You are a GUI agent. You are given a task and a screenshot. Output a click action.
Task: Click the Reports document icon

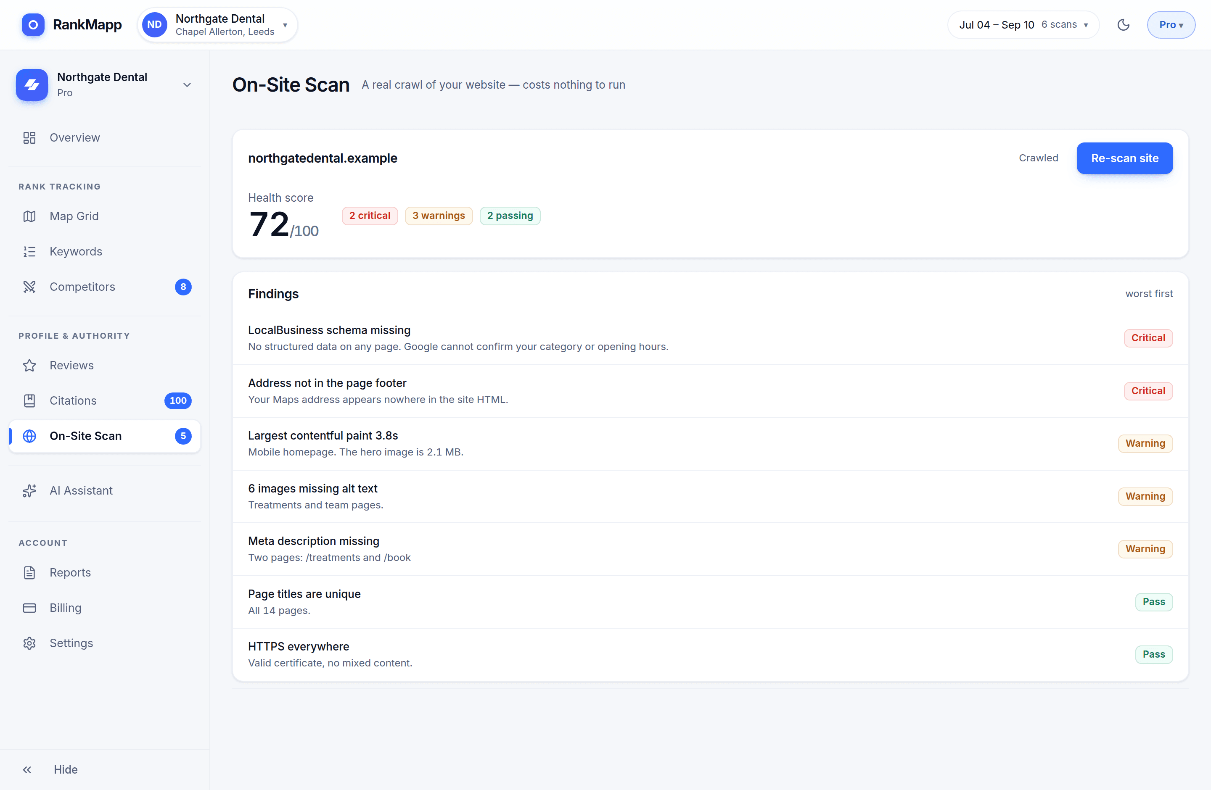(x=29, y=572)
